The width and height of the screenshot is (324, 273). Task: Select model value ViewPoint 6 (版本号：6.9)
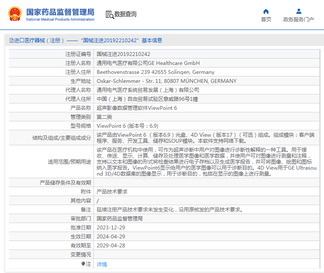(128, 126)
